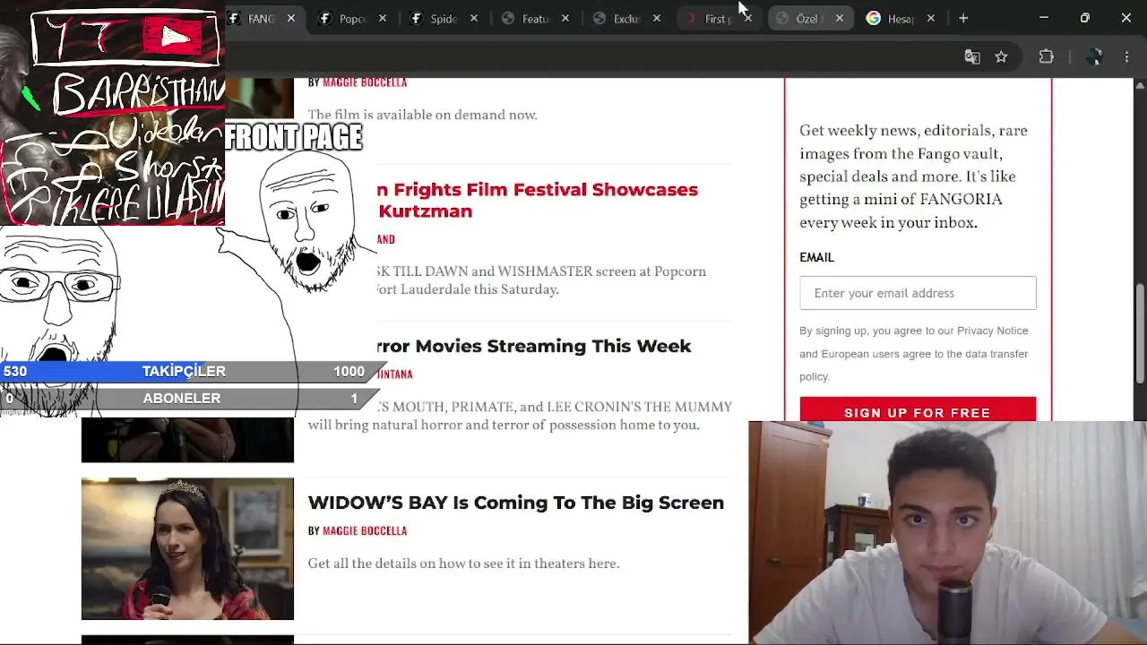Click the email address input field

pos(918,293)
